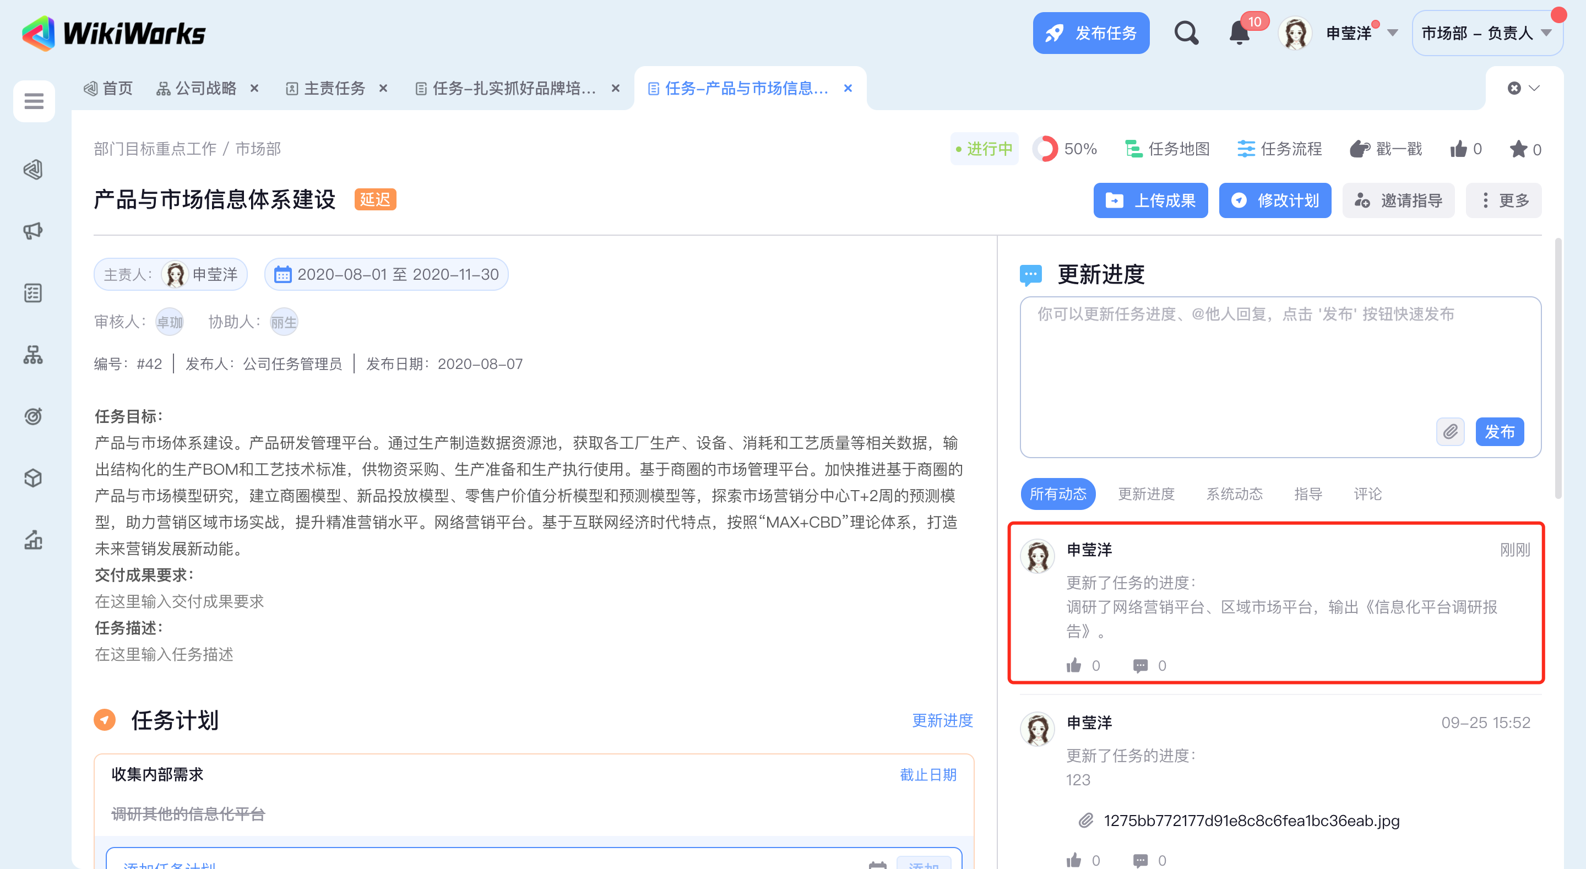Screen dimensions: 1586x869
Task: Select the 系统动态 filter tab
Action: click(x=1234, y=494)
